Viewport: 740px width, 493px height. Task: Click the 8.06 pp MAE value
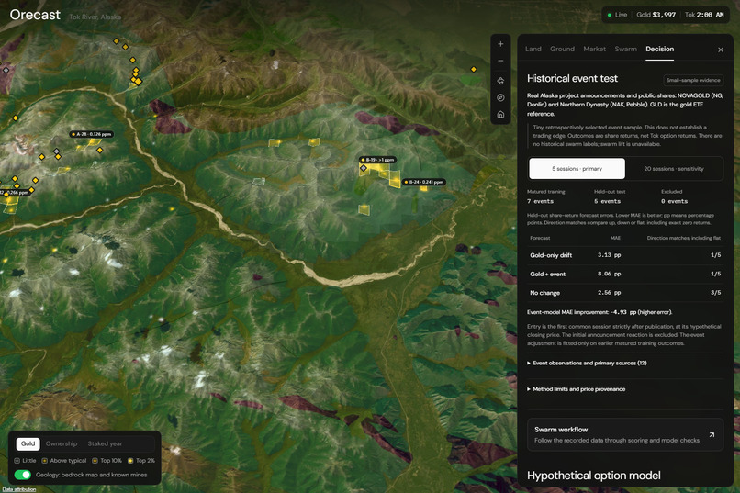[x=609, y=275]
